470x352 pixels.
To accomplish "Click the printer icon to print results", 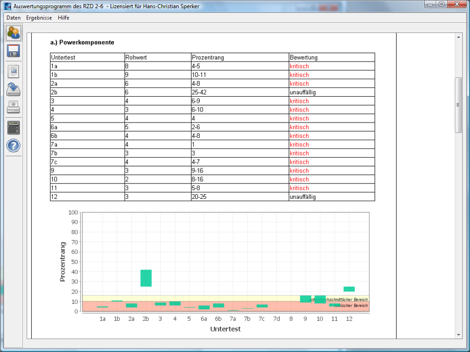I will click(14, 107).
